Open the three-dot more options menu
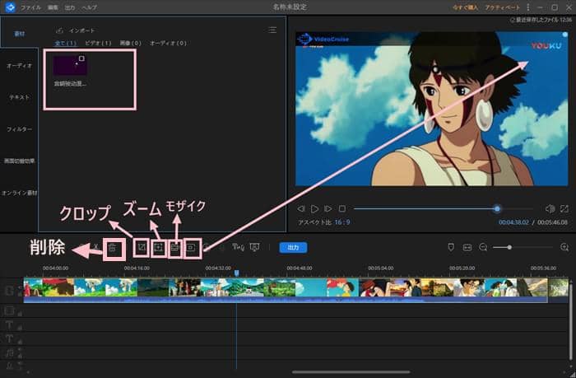The height and width of the screenshot is (378, 576). (528, 7)
